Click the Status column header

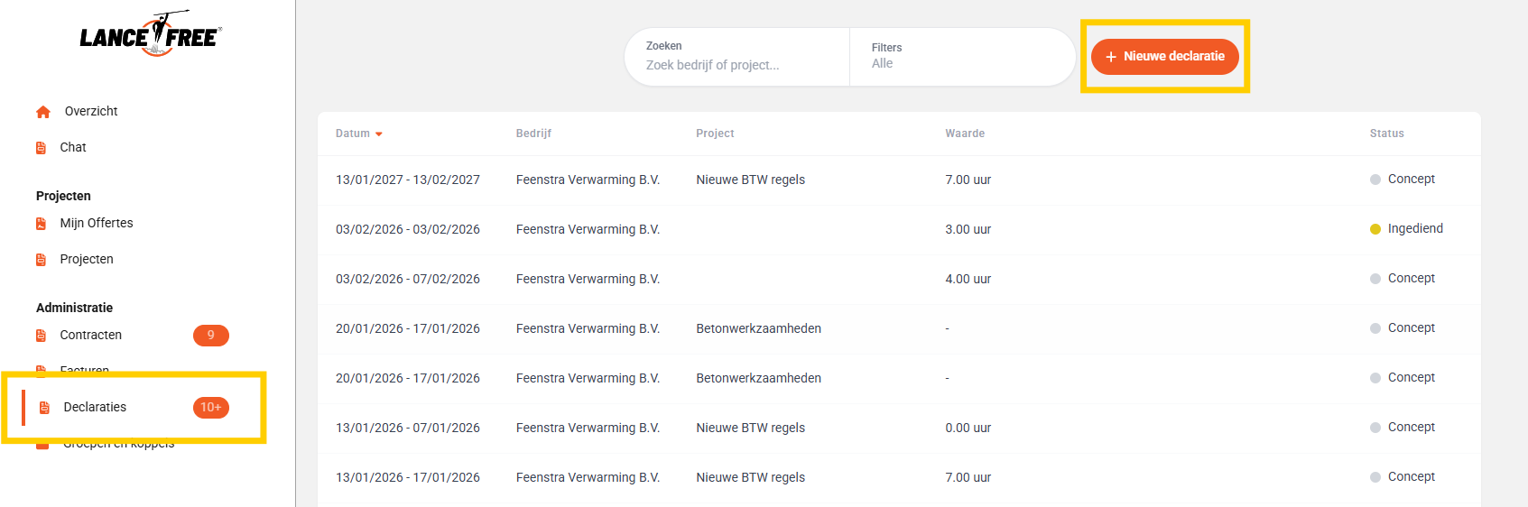click(x=1386, y=134)
